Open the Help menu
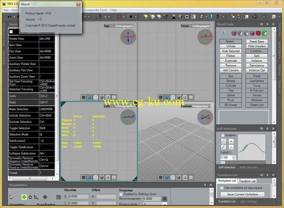 [x=113, y=10]
